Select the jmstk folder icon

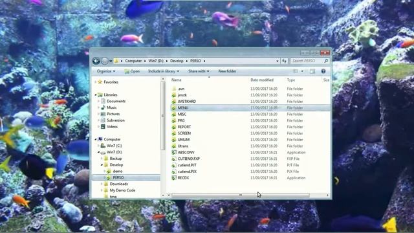coord(174,95)
